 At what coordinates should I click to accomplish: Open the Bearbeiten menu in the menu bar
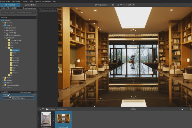coord(16,2)
